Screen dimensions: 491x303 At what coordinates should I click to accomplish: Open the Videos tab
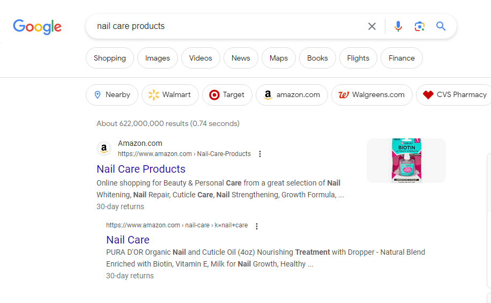pyautogui.click(x=200, y=58)
